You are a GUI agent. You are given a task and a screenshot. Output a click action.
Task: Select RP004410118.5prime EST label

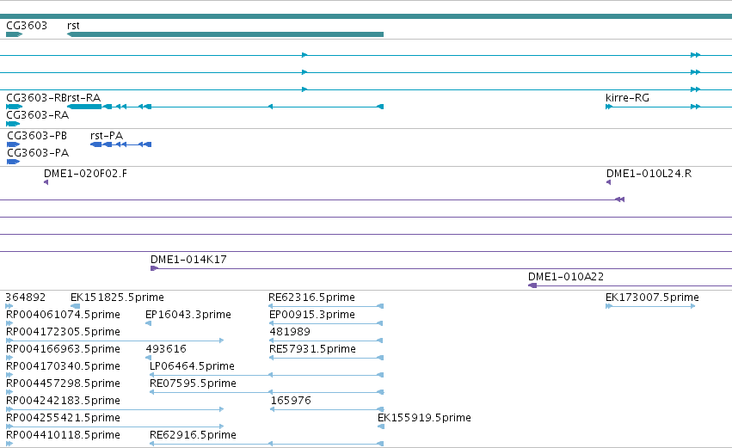tap(63, 435)
